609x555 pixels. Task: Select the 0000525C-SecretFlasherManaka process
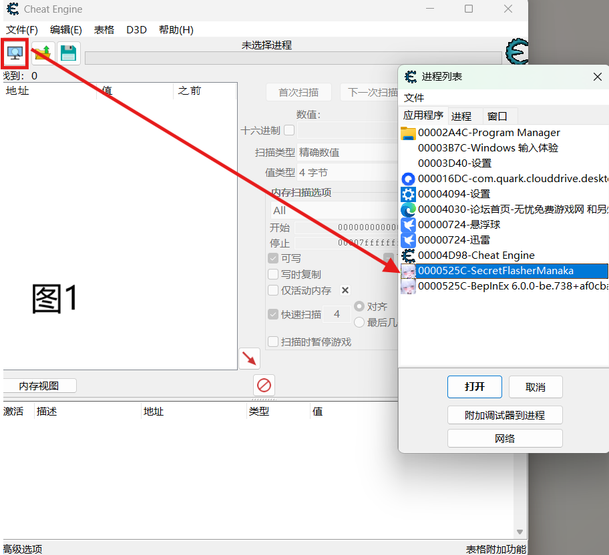tap(504, 271)
